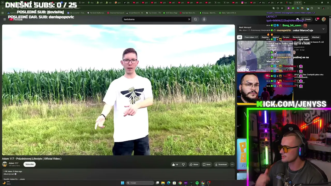The height and width of the screenshot is (186, 331).
Task: Open the Windows Start menu
Action: (x=122, y=183)
